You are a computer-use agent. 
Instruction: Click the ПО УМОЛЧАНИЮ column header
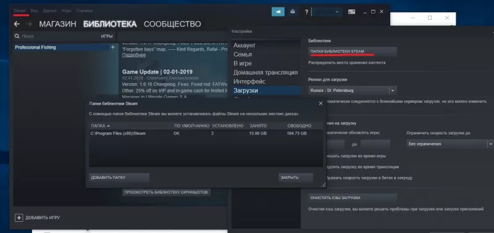[191, 126]
